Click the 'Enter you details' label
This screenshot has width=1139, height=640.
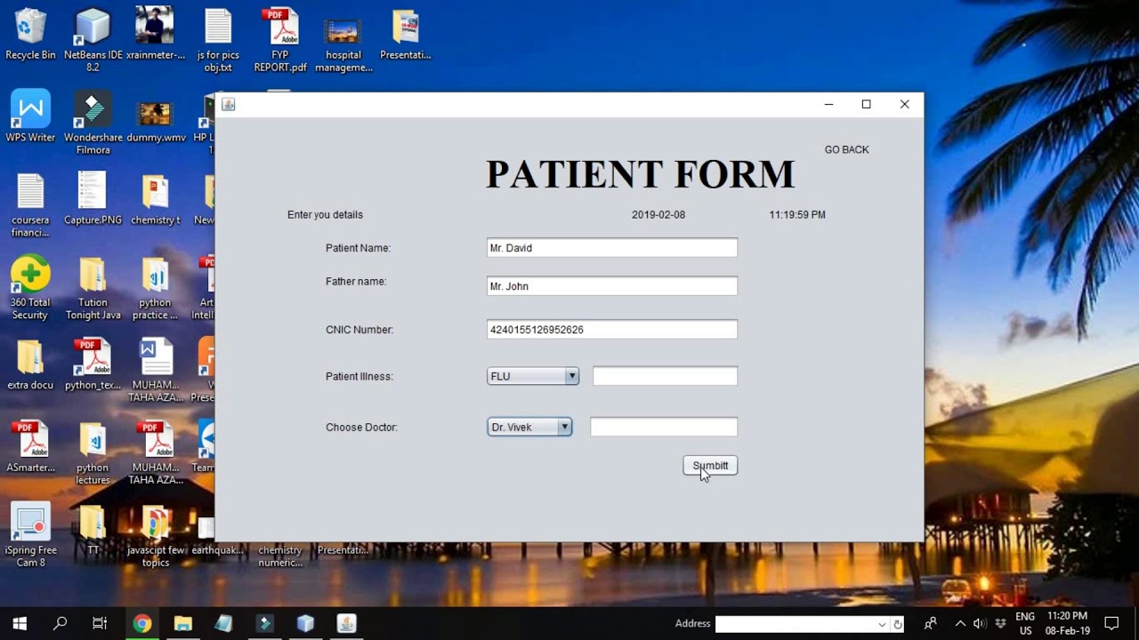click(x=325, y=215)
